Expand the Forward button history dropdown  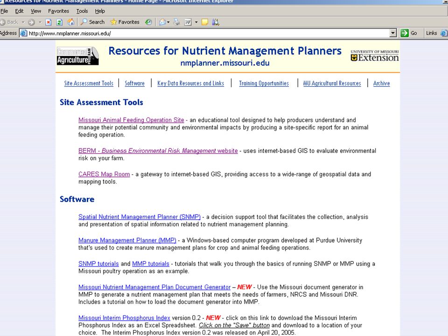coord(40,22)
